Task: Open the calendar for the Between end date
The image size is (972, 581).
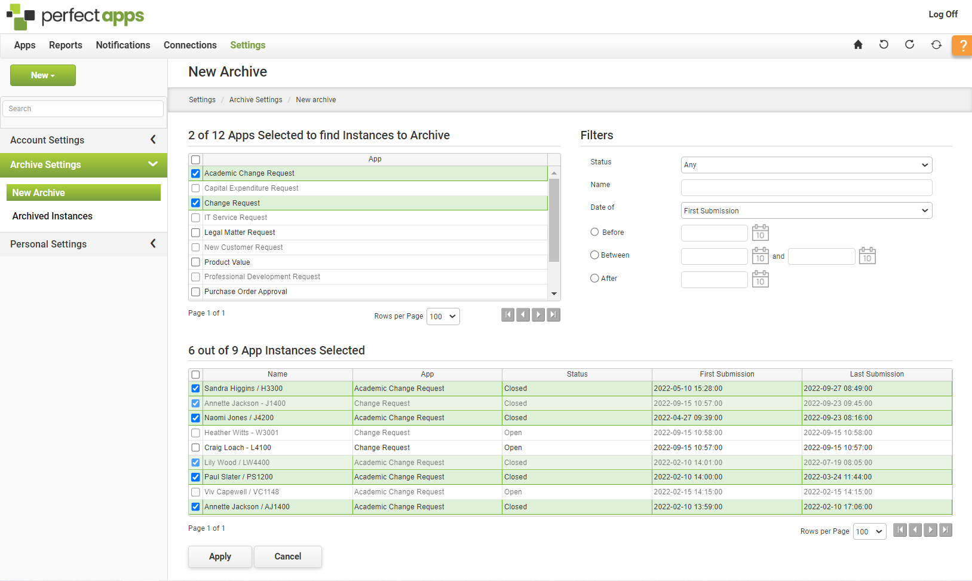Action: pyautogui.click(x=867, y=256)
